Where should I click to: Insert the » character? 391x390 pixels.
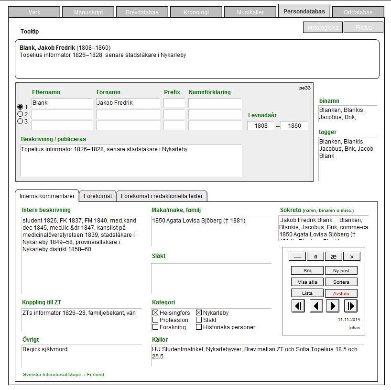352,256
